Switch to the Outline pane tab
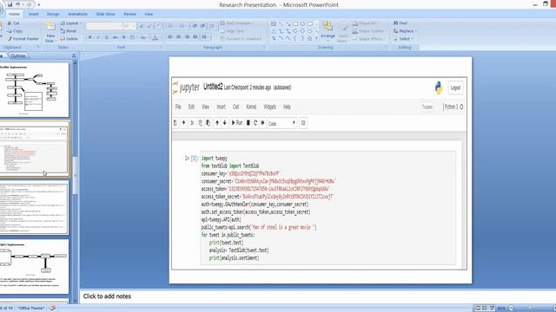This screenshot has width=556, height=312. point(17,55)
